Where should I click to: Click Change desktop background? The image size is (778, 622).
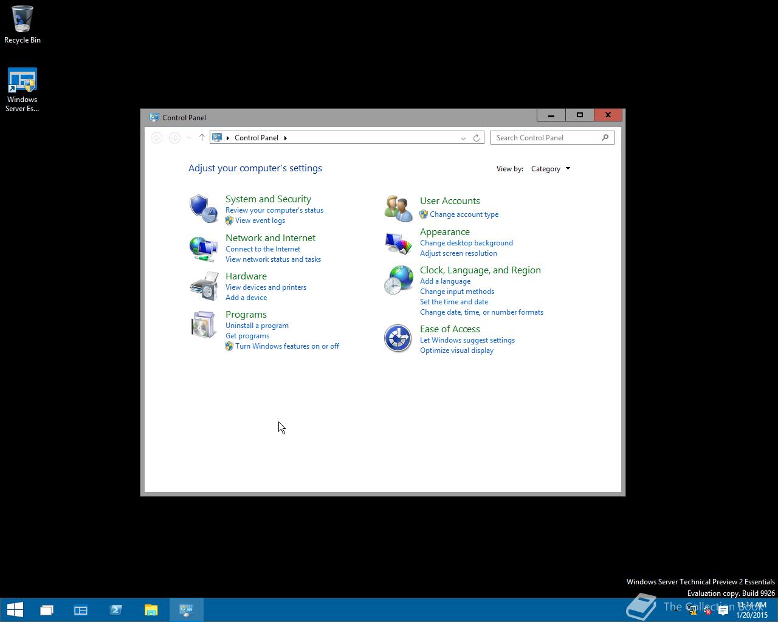click(466, 243)
